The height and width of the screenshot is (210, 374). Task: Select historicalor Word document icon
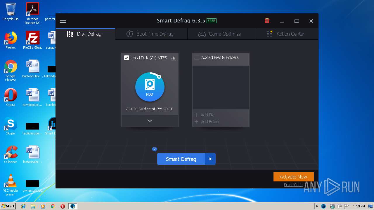32,155
